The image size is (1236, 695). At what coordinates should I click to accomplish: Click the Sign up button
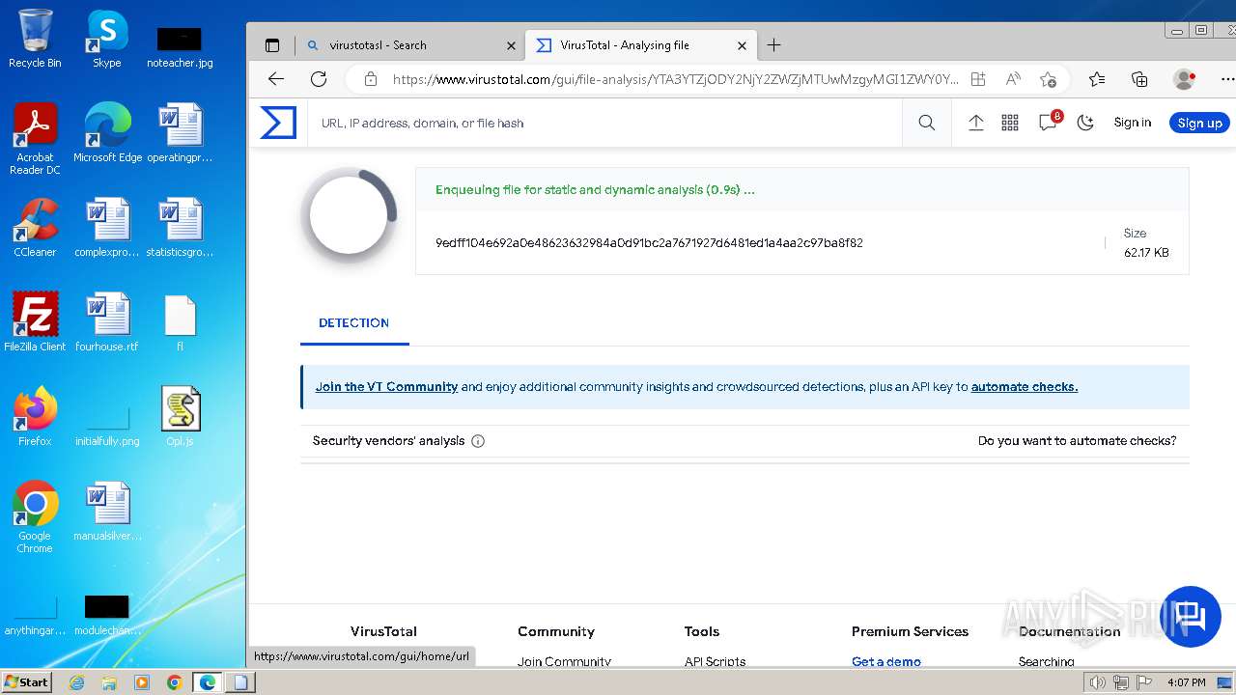[x=1199, y=123]
